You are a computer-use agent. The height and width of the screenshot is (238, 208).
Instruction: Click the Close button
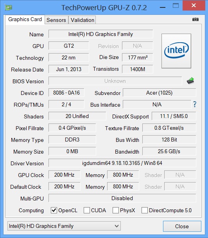tap(182, 226)
